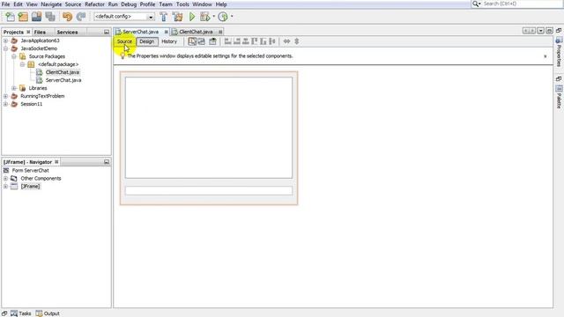The image size is (564, 317).
Task: Click the Change horizontal resizability icon
Action: 286,41
